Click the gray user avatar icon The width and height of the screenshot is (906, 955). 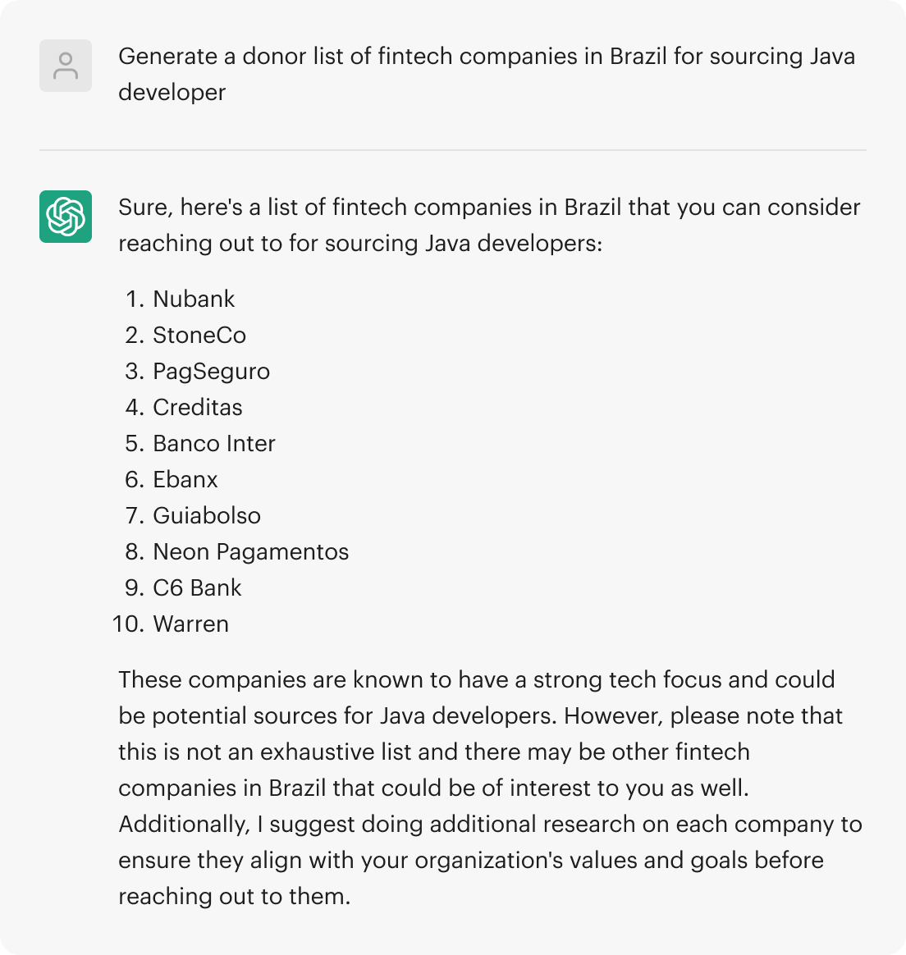(66, 66)
